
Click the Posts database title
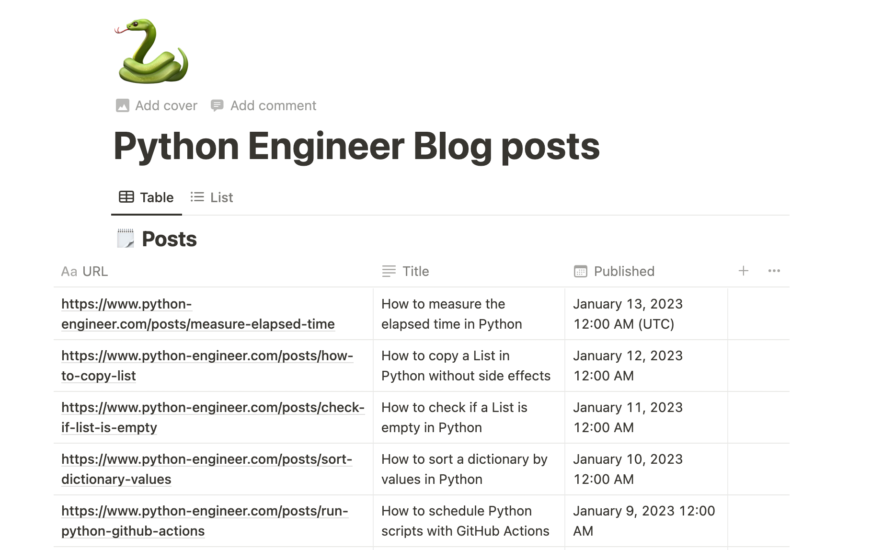169,238
